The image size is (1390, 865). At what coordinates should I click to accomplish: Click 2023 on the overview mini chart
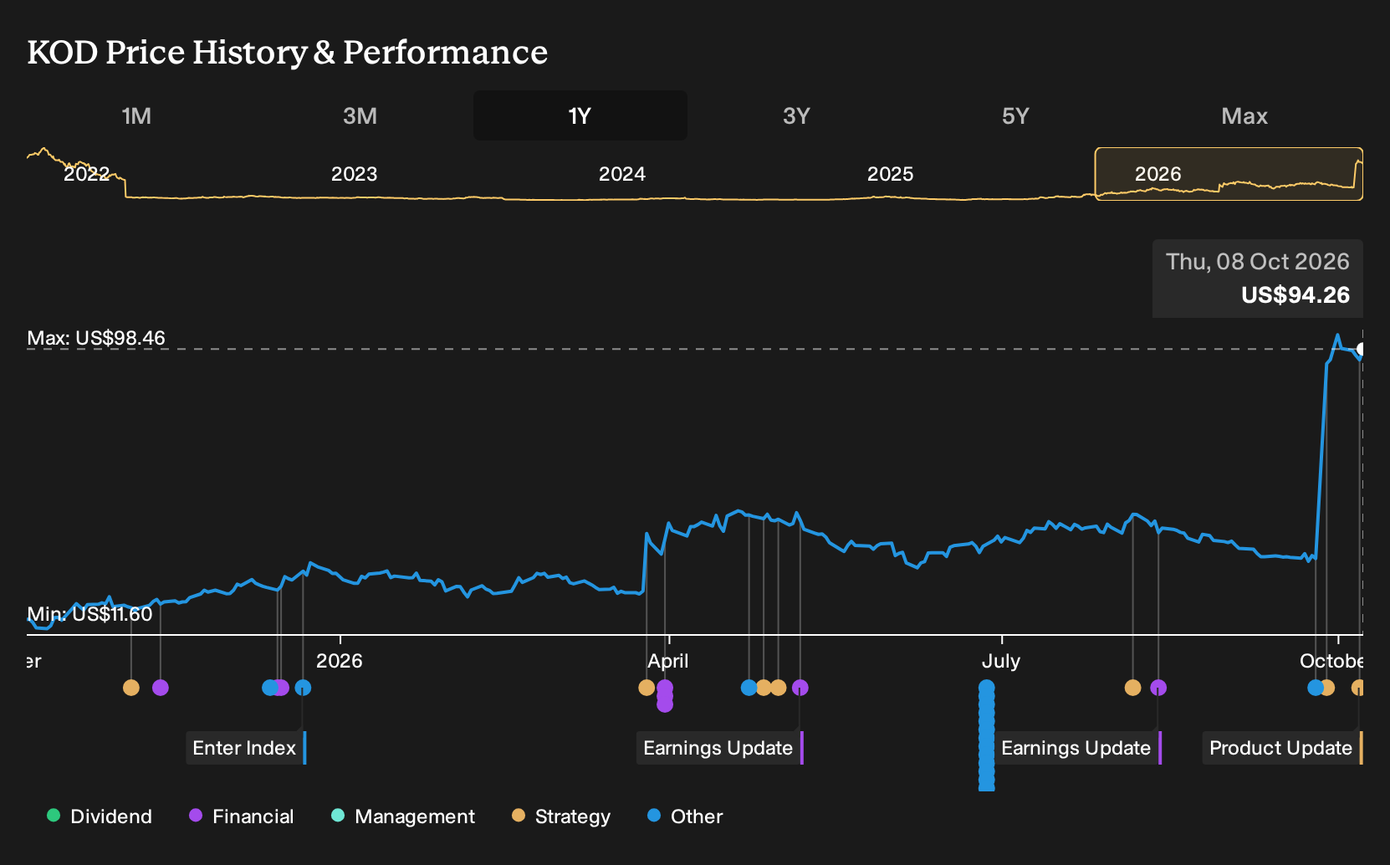[x=354, y=174]
